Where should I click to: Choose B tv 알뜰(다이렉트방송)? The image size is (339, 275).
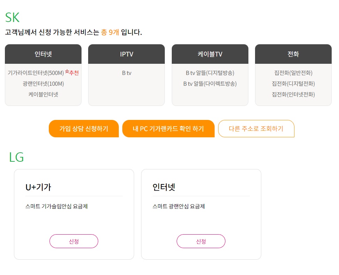point(210,84)
